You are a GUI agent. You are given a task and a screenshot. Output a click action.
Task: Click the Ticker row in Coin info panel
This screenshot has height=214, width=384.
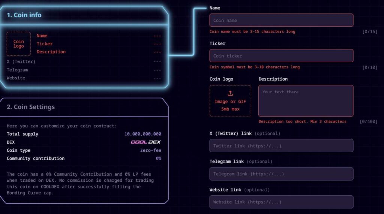click(x=99, y=44)
